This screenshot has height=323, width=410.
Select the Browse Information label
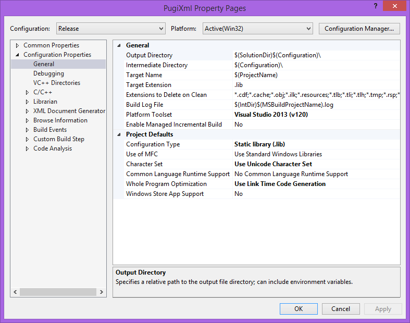pyautogui.click(x=60, y=120)
